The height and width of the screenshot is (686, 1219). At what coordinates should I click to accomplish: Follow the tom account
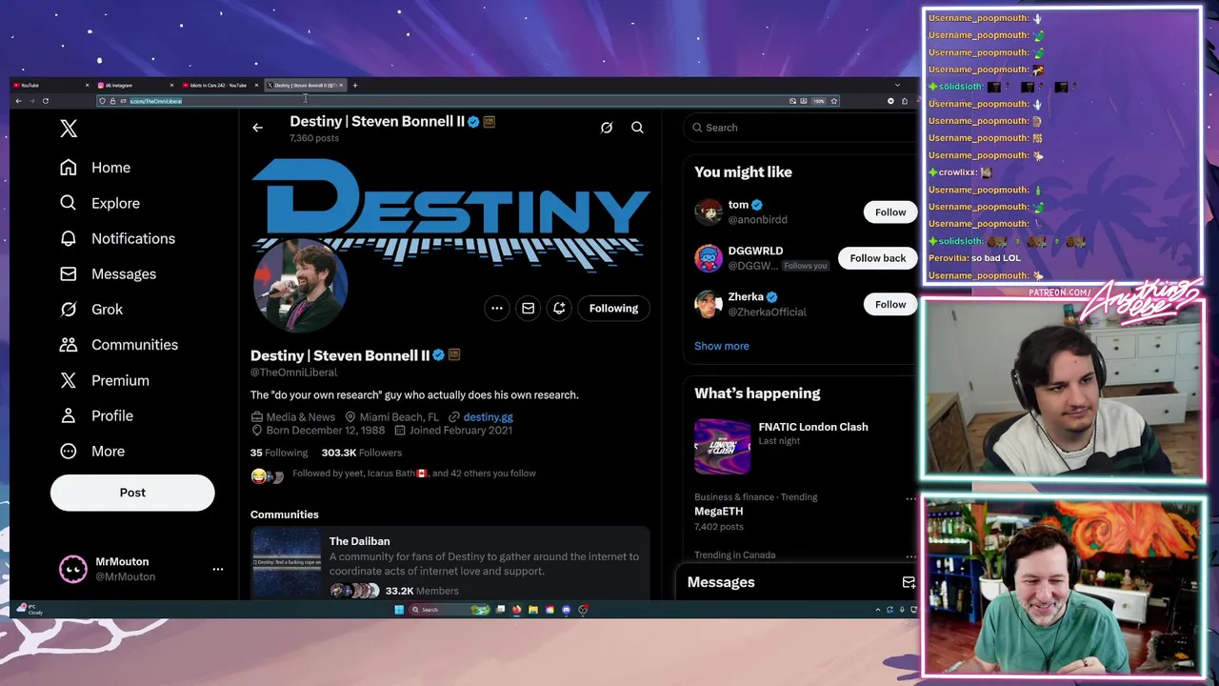[x=890, y=212]
